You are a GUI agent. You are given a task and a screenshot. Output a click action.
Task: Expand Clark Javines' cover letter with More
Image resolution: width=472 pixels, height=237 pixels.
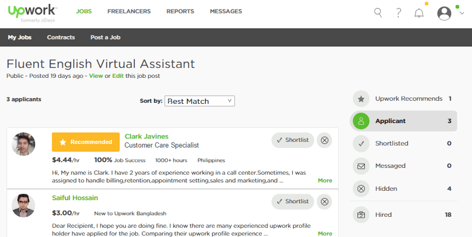[x=325, y=180]
